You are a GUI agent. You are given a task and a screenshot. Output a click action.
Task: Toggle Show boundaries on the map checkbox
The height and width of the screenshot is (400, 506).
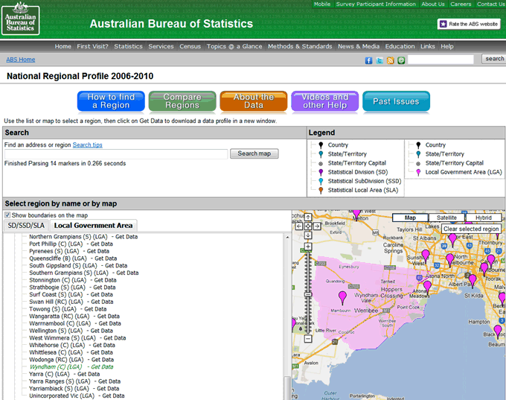click(x=8, y=215)
